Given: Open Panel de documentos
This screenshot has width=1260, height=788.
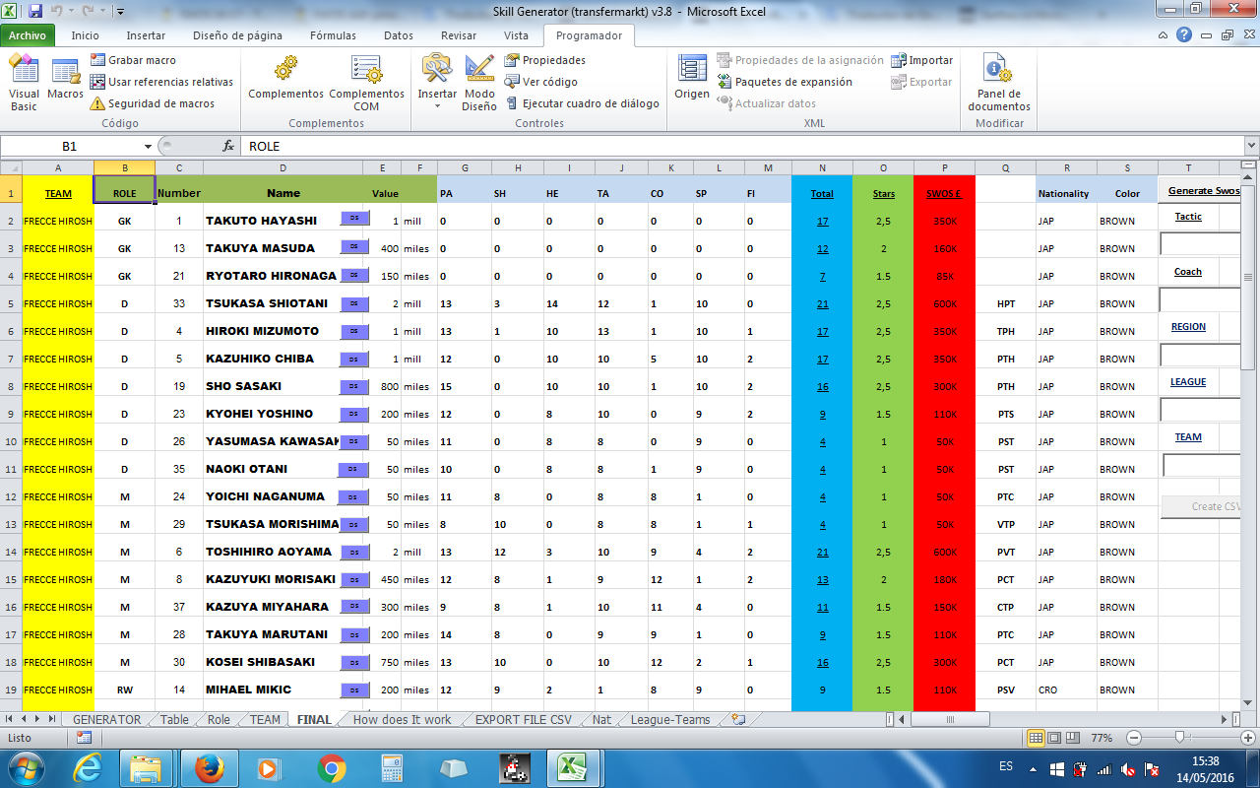Looking at the screenshot, I should coord(998,83).
